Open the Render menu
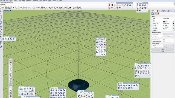 [50, 1]
